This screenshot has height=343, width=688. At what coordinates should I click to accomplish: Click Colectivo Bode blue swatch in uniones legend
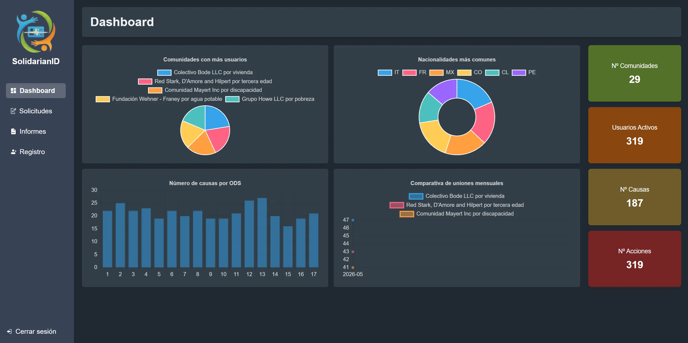click(x=416, y=196)
